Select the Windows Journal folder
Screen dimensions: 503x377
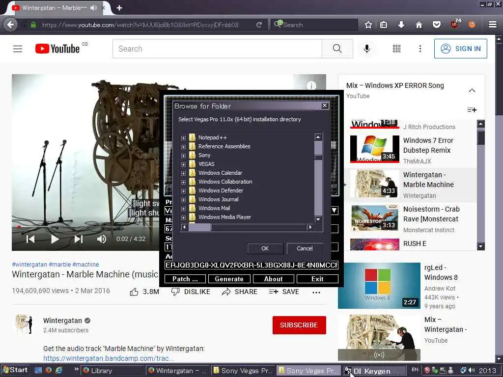pyautogui.click(x=218, y=199)
